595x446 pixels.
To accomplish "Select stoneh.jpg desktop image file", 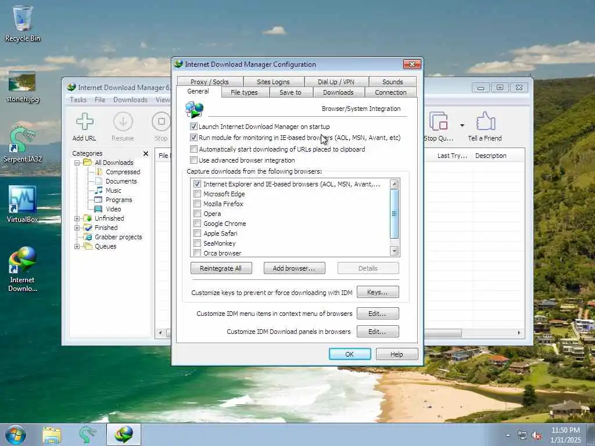I will 23,87.
